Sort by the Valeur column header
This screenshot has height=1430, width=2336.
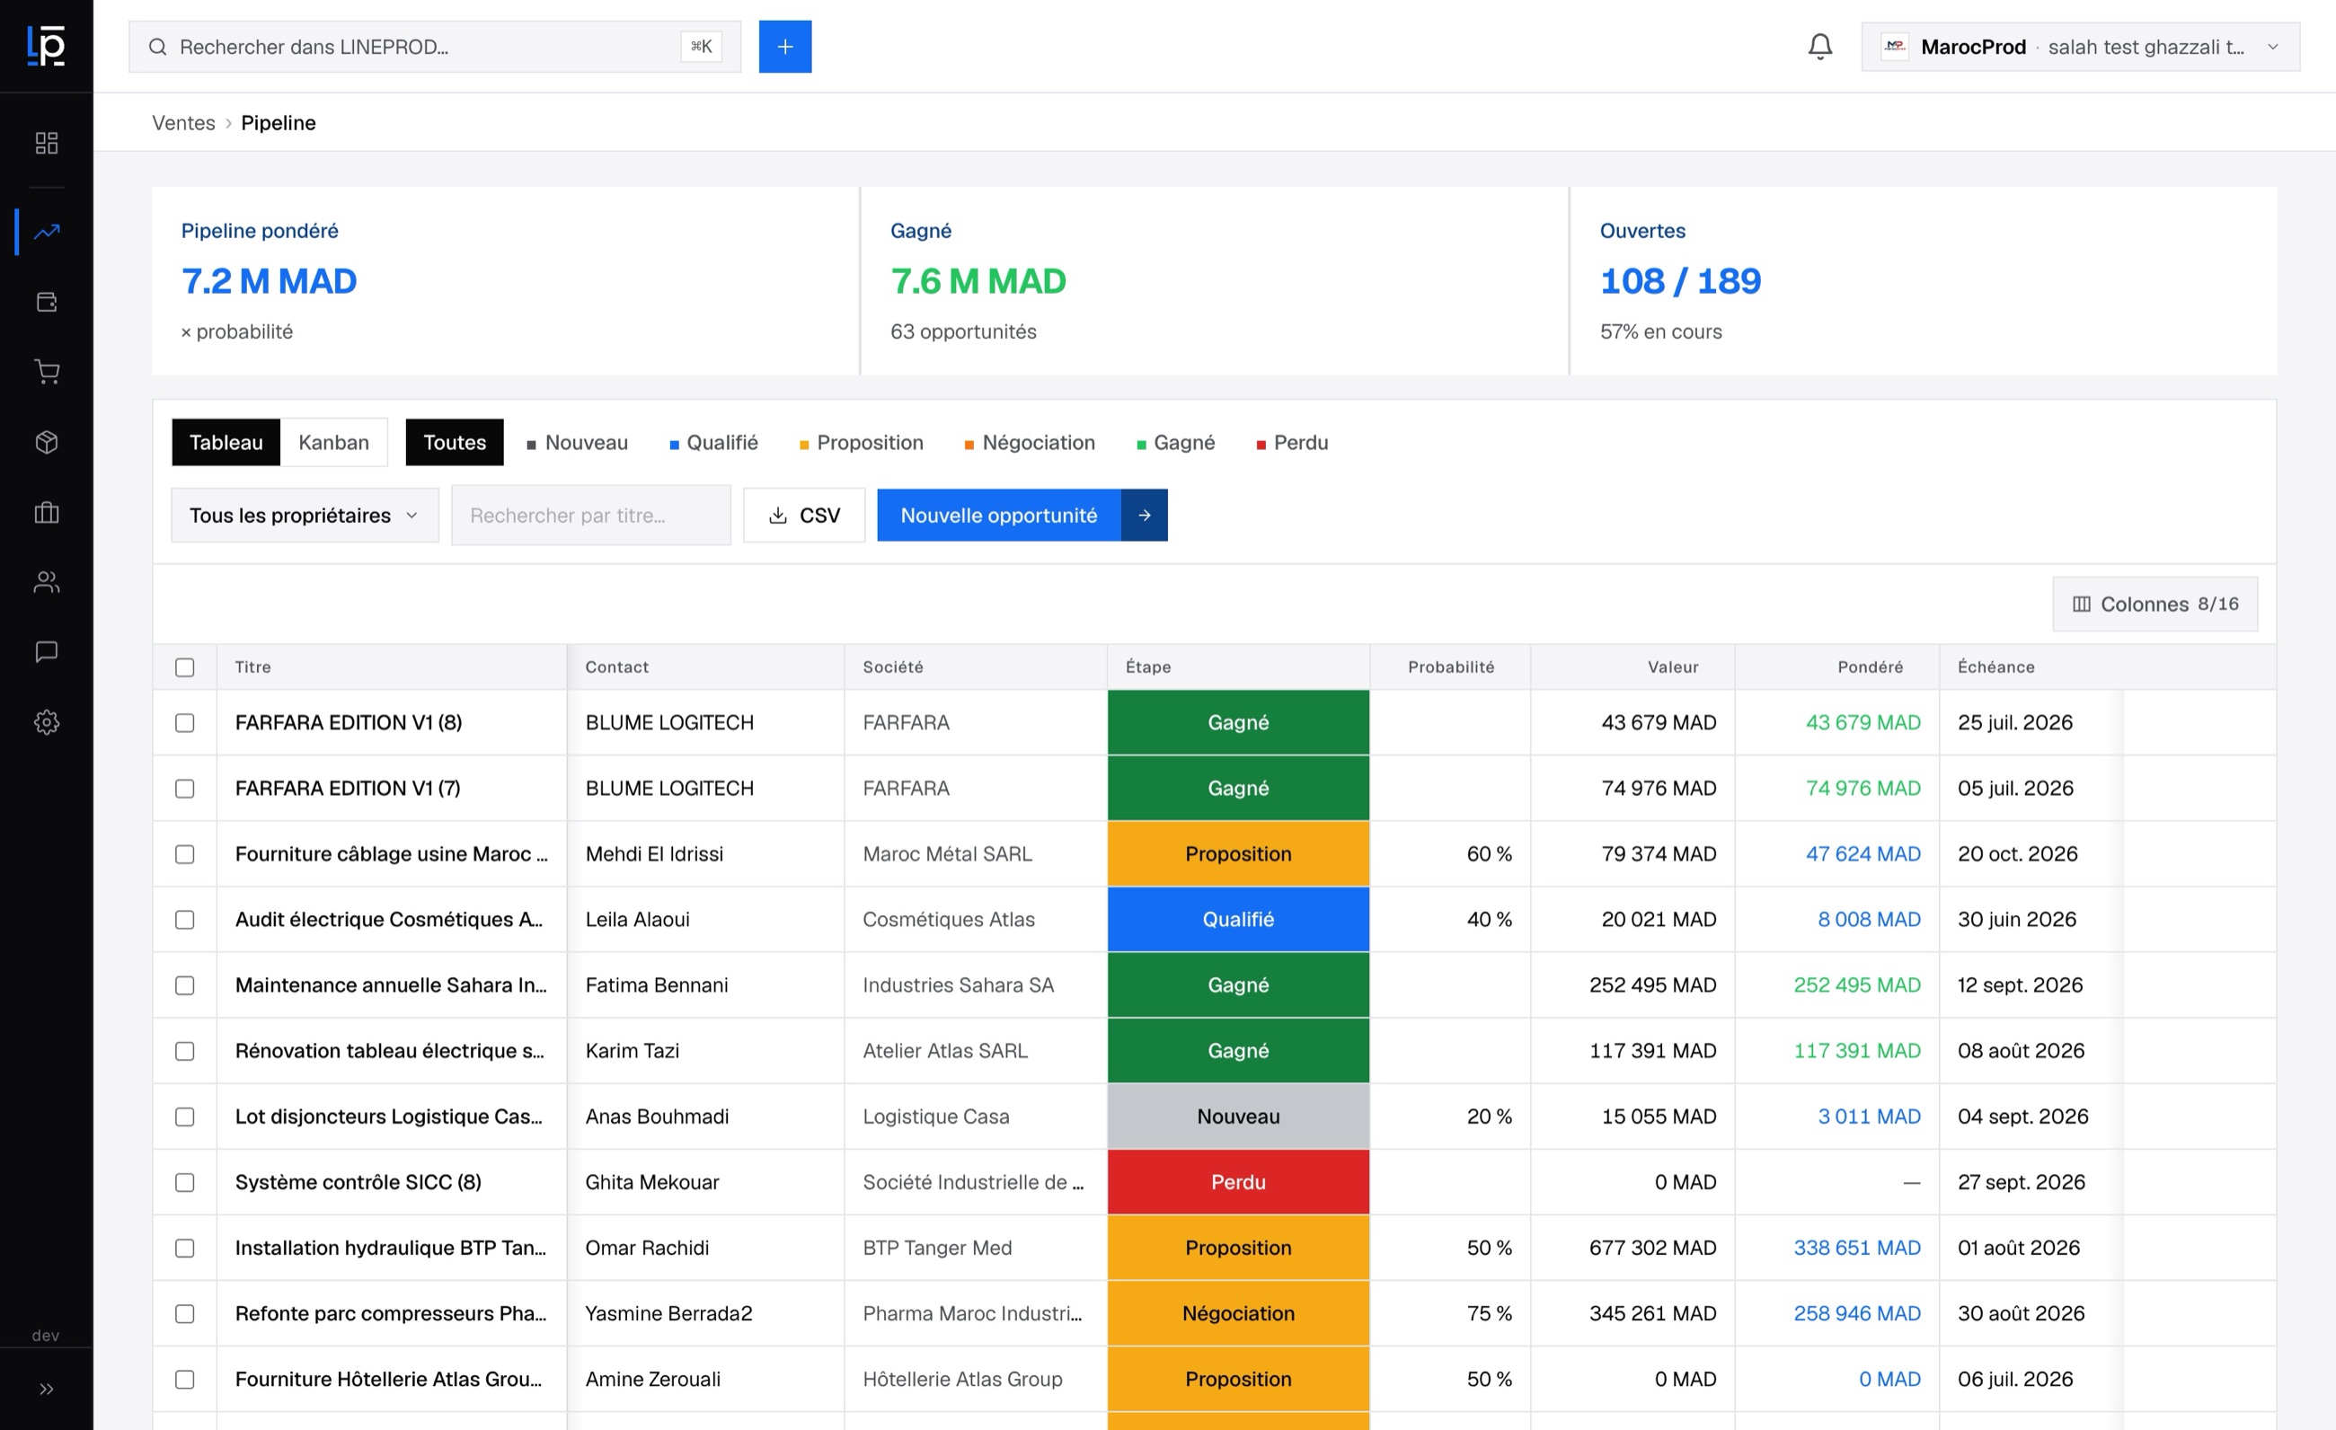tap(1672, 667)
